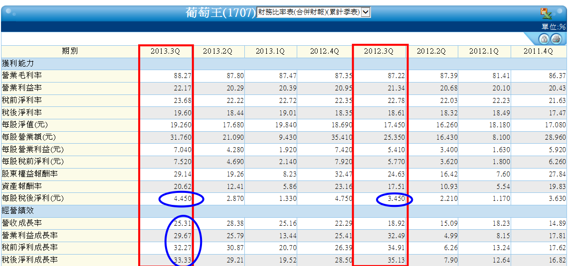Click the 34.91 pre-tax profit growth value
568x266 pixels.
(x=396, y=248)
